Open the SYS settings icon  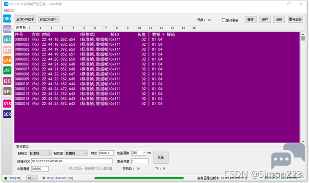point(7,104)
